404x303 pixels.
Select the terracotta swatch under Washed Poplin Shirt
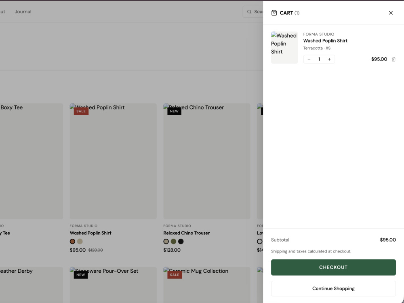(x=72, y=242)
